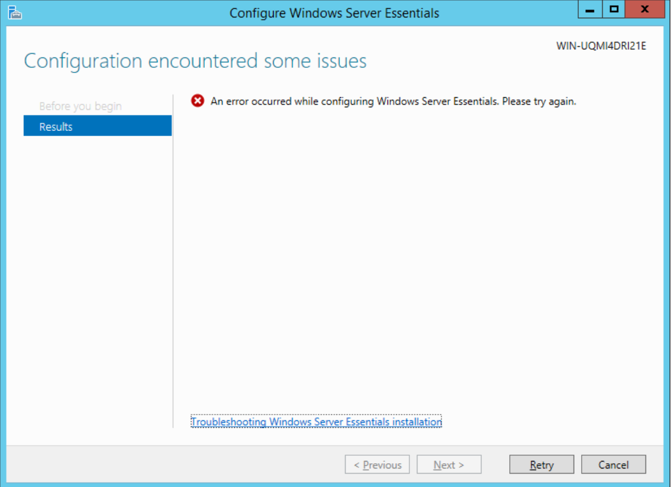
Task: Click empty footer area left of Previous
Action: pos(174,465)
